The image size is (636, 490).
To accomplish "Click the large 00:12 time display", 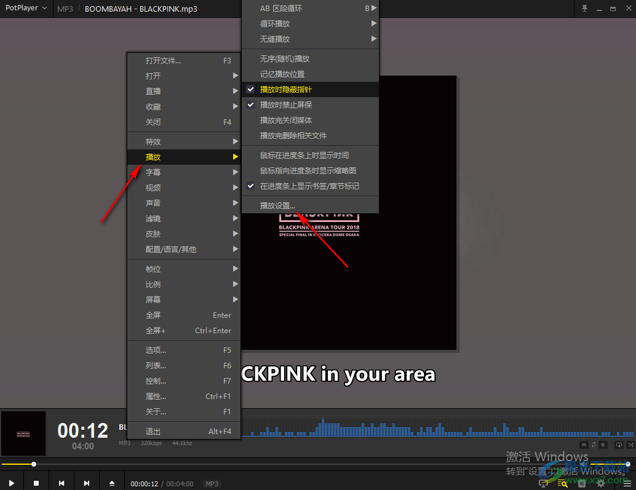I will (x=83, y=430).
